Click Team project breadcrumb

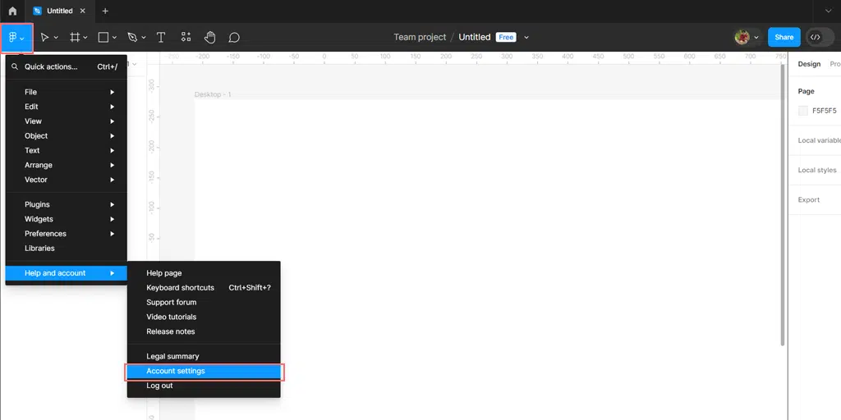[420, 37]
